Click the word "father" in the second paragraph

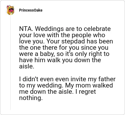pos(106,79)
